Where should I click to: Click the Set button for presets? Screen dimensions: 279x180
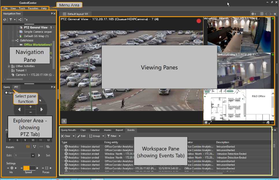click(48, 155)
